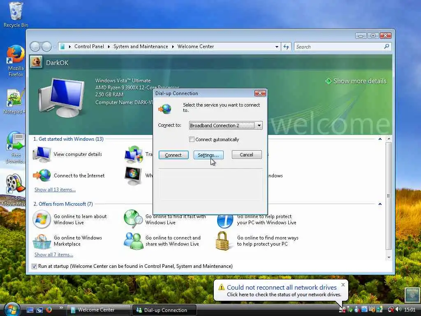The height and width of the screenshot is (316, 421).
Task: Click Go online to Windows Marketplace text
Action: click(78, 241)
